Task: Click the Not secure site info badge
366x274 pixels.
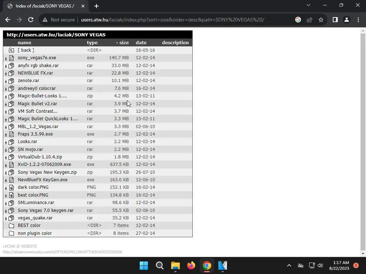Action: [59, 20]
